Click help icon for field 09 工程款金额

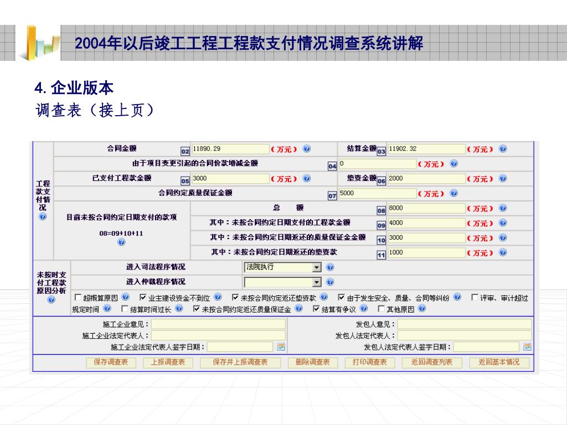pos(503,222)
